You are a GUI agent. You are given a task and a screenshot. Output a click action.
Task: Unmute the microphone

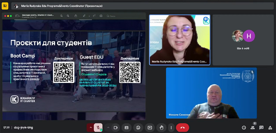tap(98, 128)
